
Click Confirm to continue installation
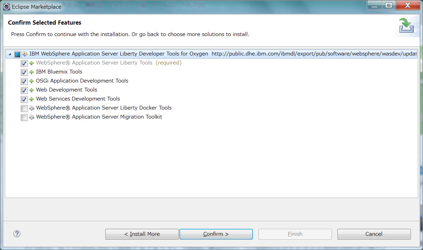(216, 234)
